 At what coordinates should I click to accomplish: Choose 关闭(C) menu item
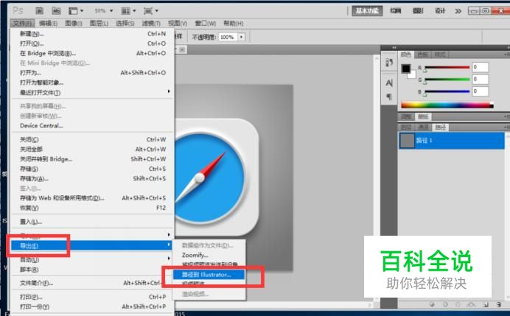pyautogui.click(x=93, y=139)
